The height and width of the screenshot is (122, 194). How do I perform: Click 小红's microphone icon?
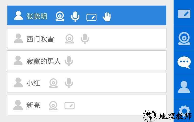point(69,83)
